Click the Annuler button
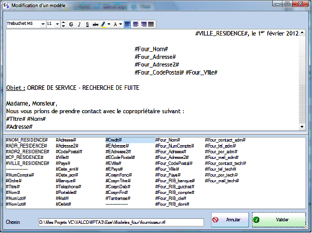The image size is (312, 233). 228,220
